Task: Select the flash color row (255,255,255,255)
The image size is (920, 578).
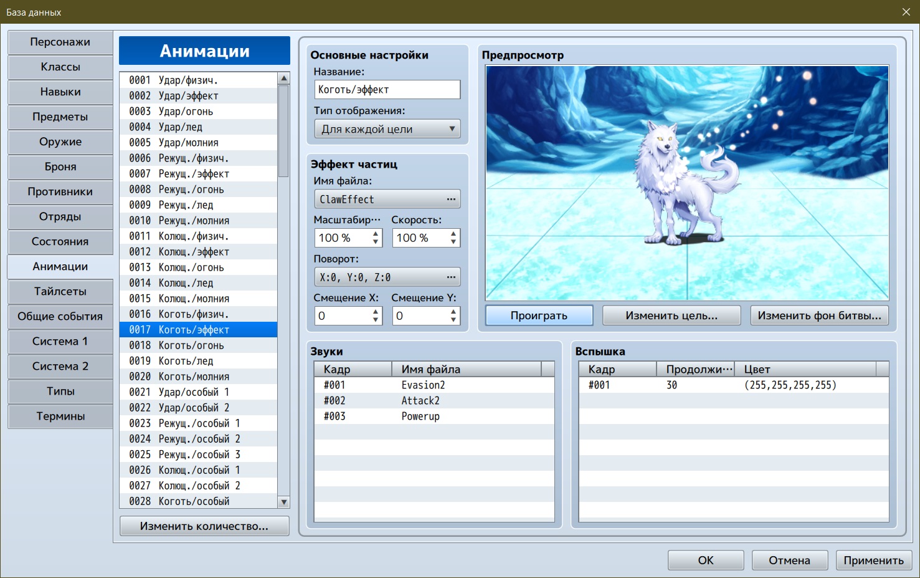Action: pyautogui.click(x=733, y=385)
